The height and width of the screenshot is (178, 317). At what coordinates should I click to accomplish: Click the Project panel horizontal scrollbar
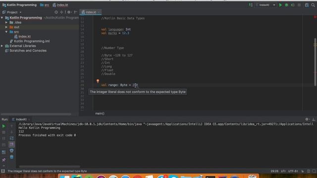coord(36,114)
